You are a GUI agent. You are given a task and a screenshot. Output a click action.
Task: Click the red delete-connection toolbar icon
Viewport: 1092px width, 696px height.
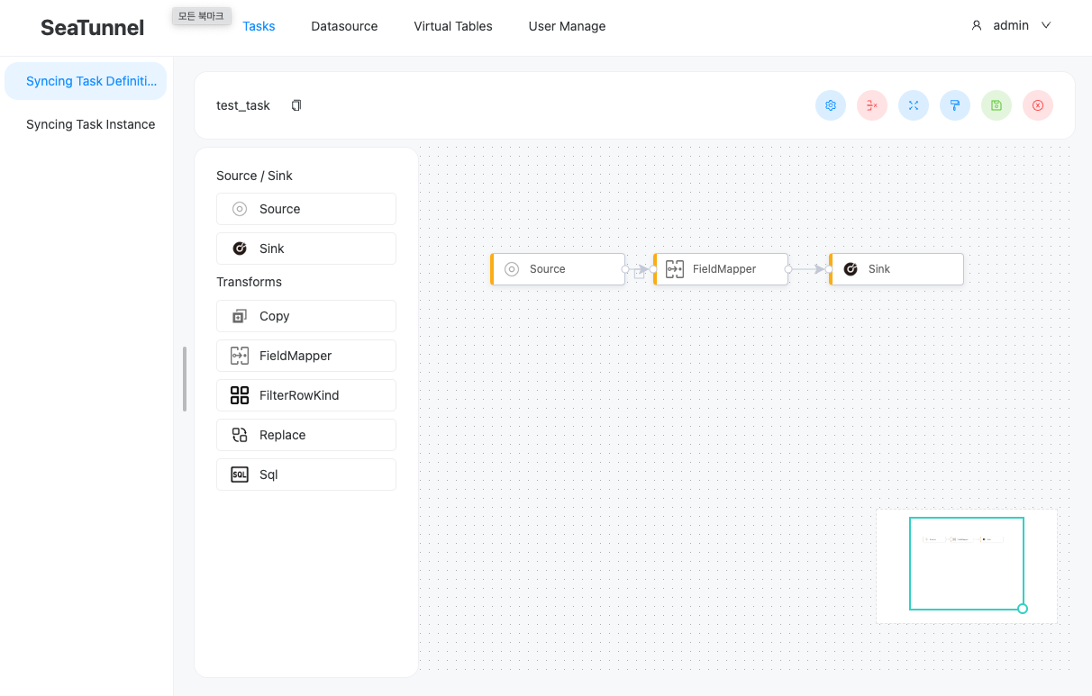(x=872, y=105)
